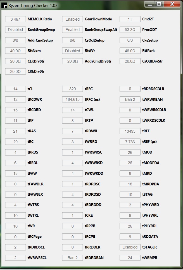Viewport: 183px width, 270px height.
Task: Click the tRDRDSCL value field
Action: click(x=15, y=247)
